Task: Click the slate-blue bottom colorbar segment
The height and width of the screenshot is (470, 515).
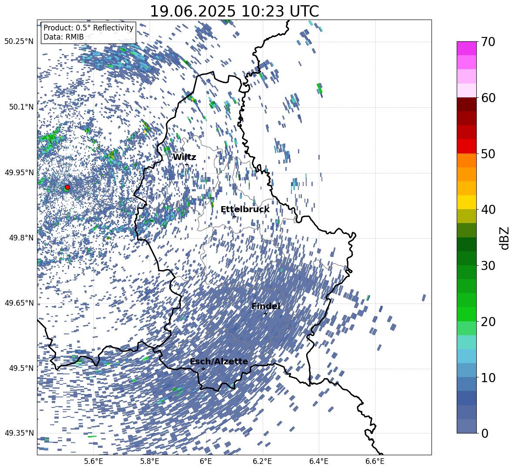Action: click(466, 426)
